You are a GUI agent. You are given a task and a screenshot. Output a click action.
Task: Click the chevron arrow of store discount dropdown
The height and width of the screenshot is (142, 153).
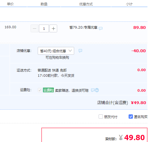pyautogui.click(x=70, y=51)
